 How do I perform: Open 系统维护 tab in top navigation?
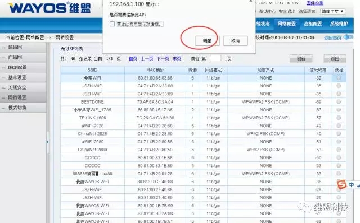(x=339, y=24)
